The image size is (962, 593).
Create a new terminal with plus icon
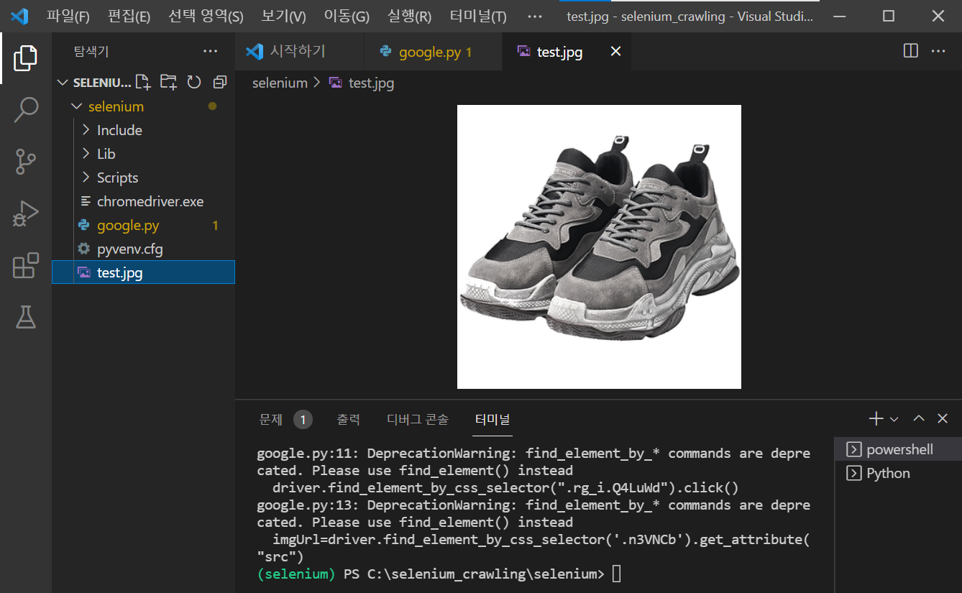(x=876, y=418)
